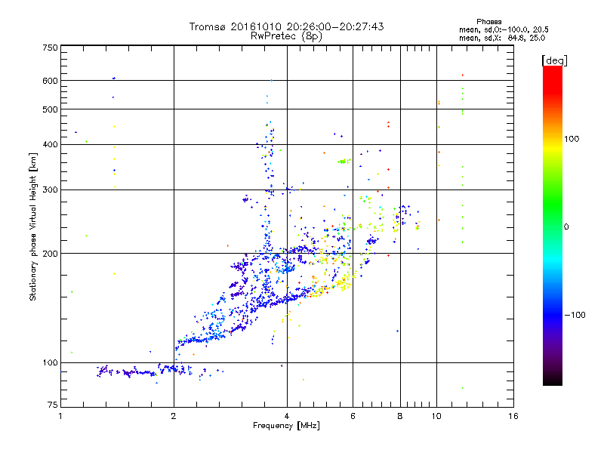Select the "mean, sd,O:-100.0, 20.5" line
The image size is (604, 453).
coord(504,29)
